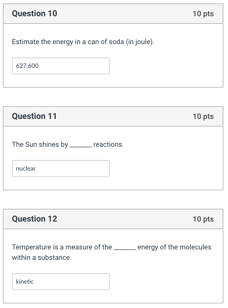This screenshot has width=228, height=308.
Task: Click the 10 pts label of Question 12
Action: pyautogui.click(x=203, y=219)
